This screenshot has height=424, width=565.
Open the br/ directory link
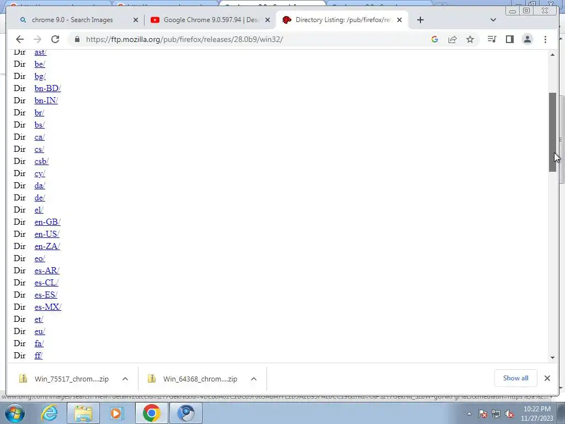tap(39, 113)
